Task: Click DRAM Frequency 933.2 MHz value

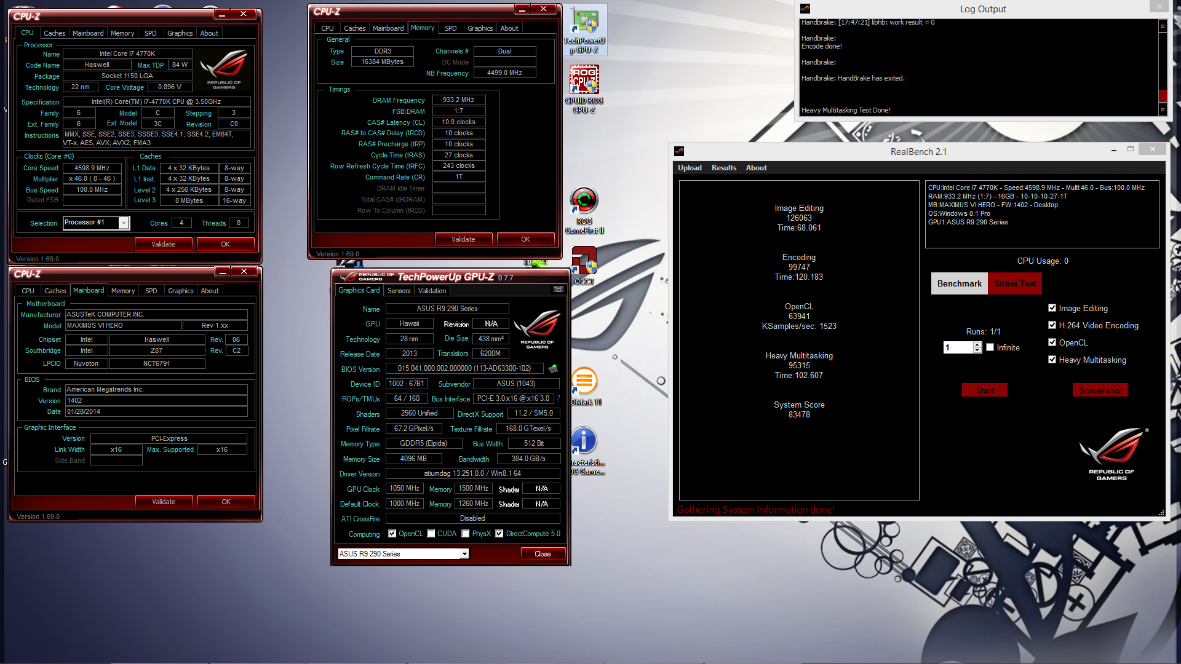Action: coord(459,100)
